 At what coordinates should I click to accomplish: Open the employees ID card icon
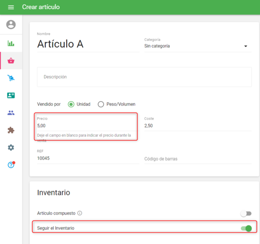tap(11, 96)
